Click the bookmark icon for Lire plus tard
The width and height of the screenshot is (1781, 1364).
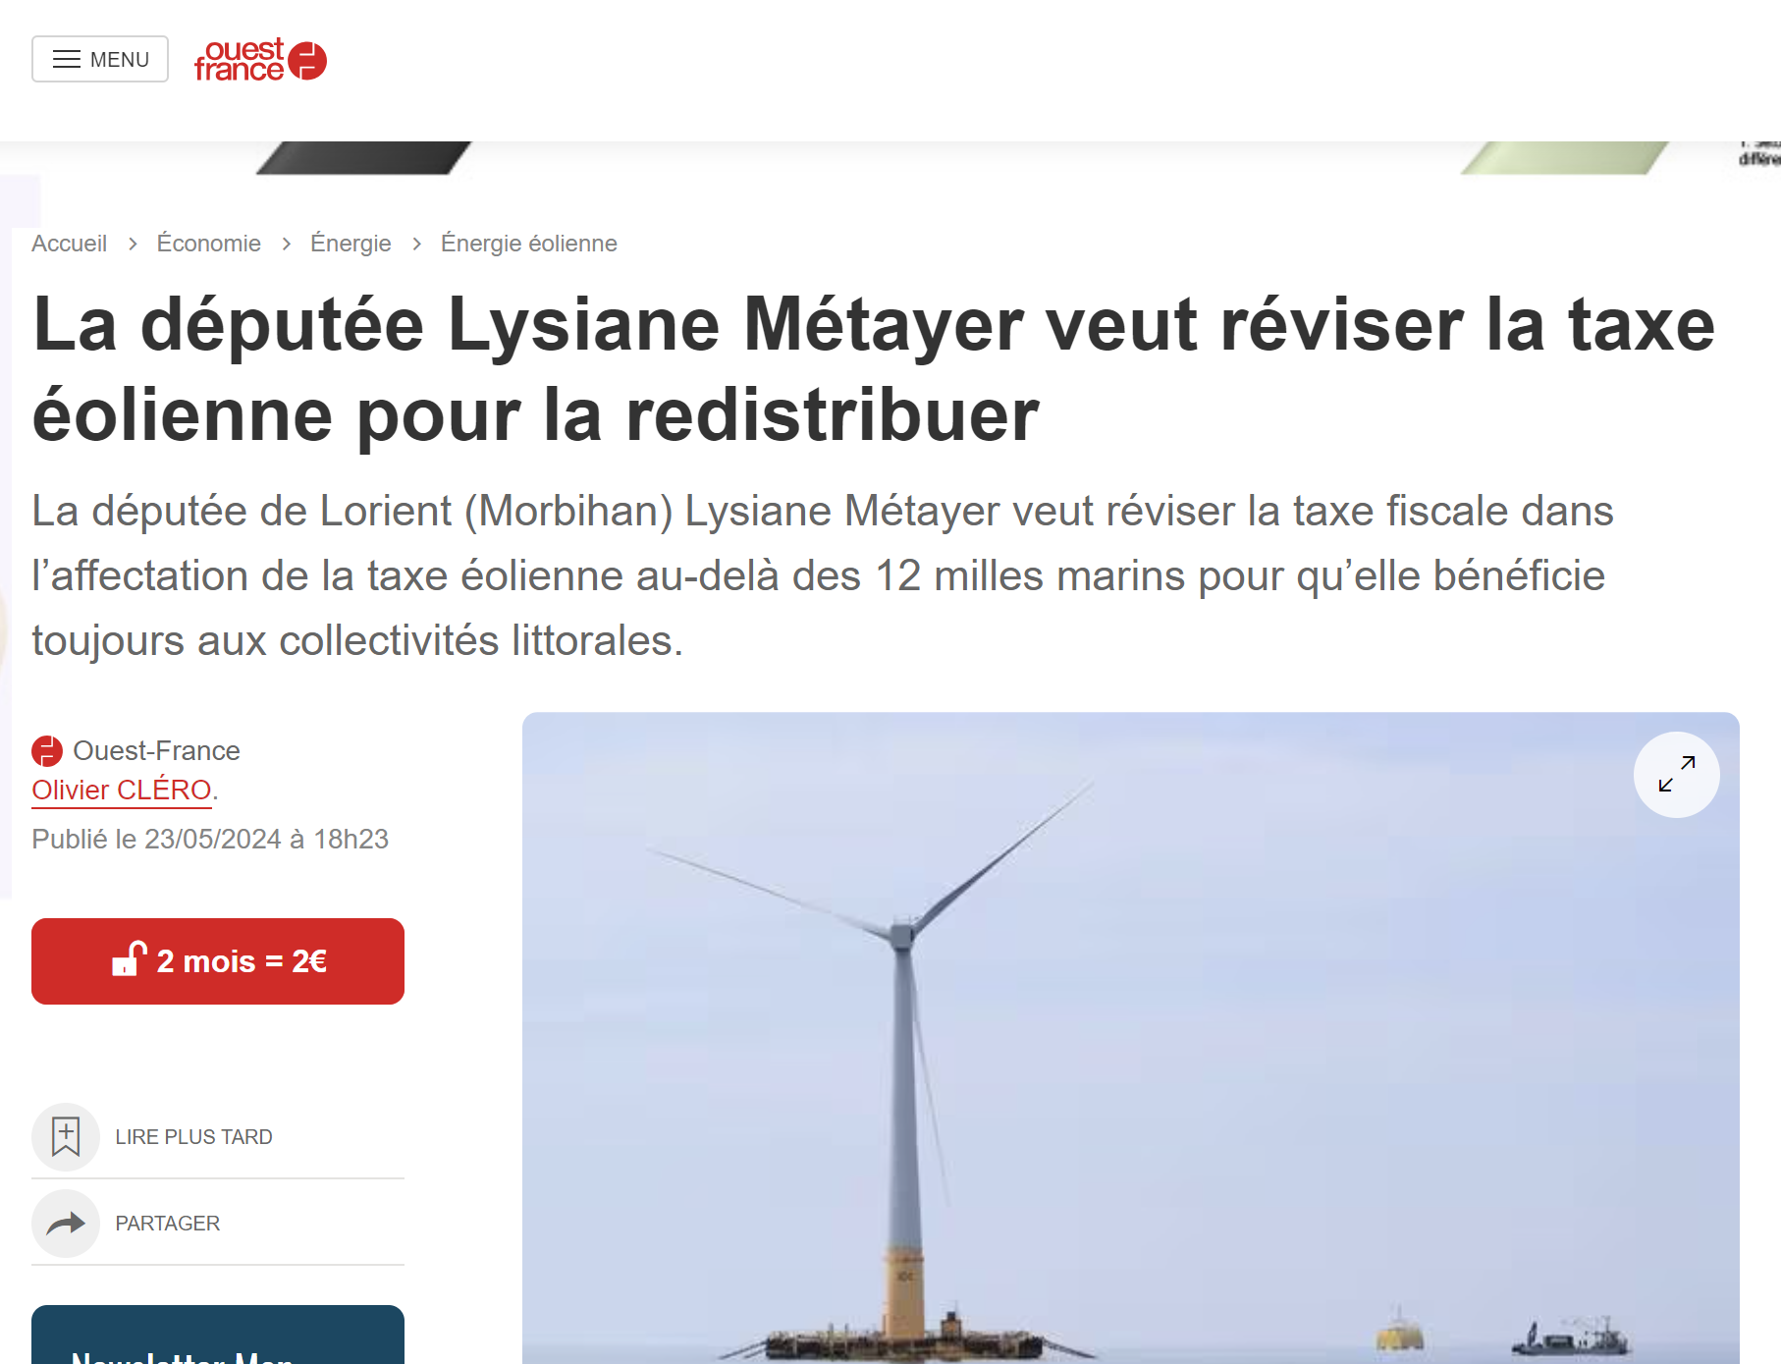[x=66, y=1136]
